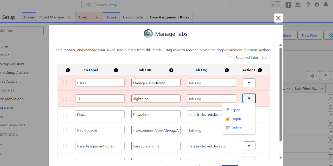333x166 pixels.
Task: Open actions dropdown for Case Assignment Rules row
Action: [249, 146]
